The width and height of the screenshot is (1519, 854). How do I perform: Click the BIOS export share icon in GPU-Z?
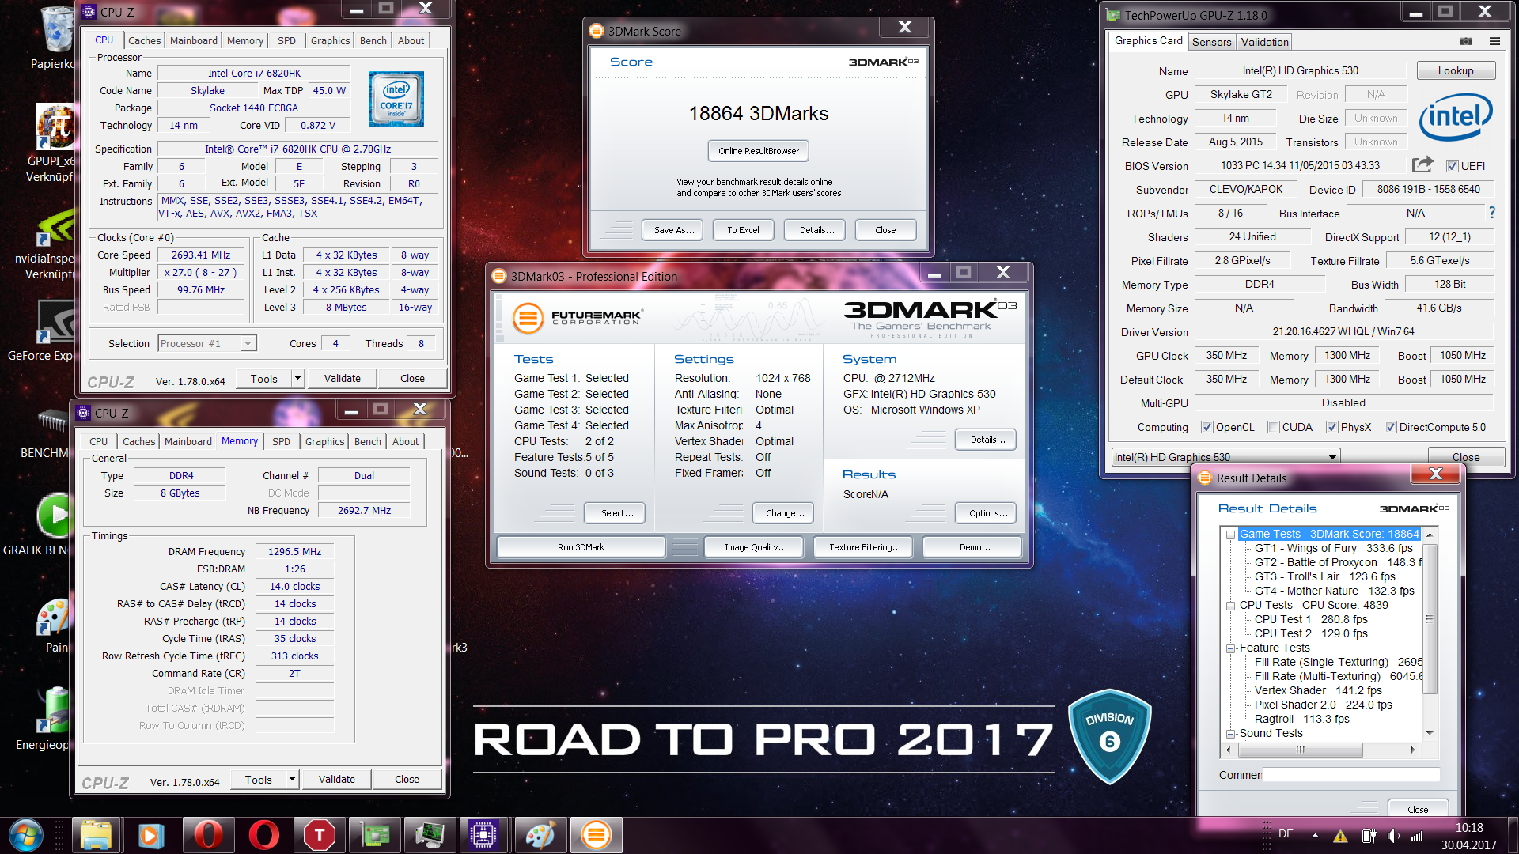(x=1422, y=164)
